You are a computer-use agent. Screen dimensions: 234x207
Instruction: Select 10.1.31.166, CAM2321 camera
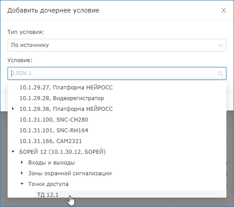(x=51, y=141)
